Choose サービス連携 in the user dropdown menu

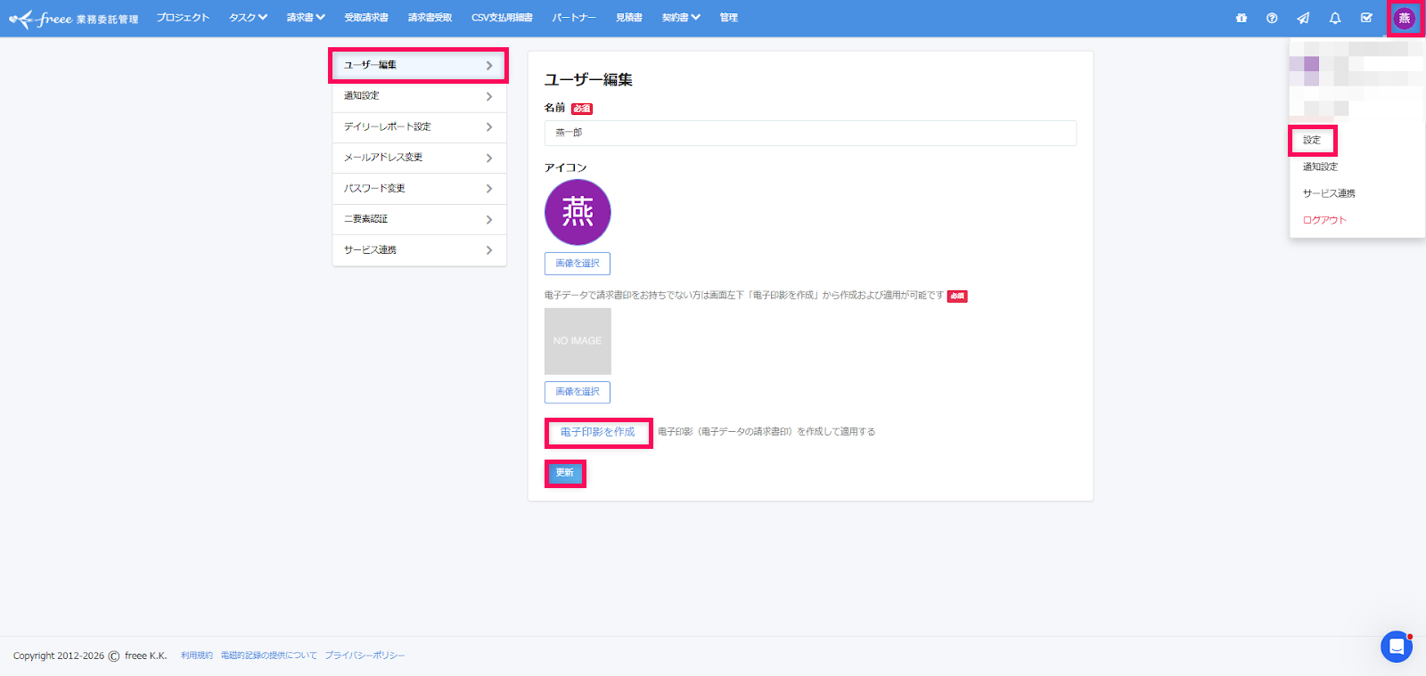pyautogui.click(x=1329, y=193)
